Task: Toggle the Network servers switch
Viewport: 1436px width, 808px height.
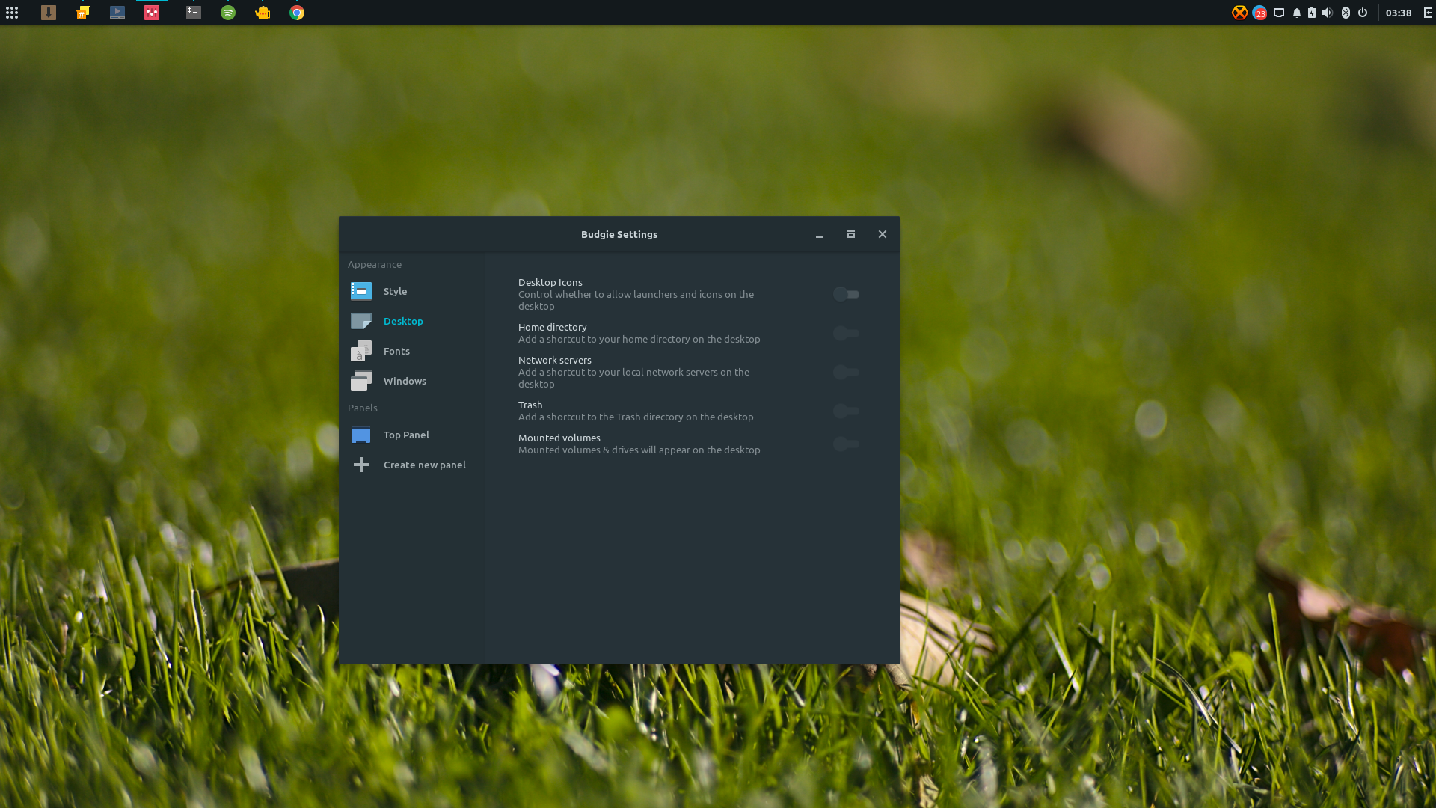Action: [847, 372]
